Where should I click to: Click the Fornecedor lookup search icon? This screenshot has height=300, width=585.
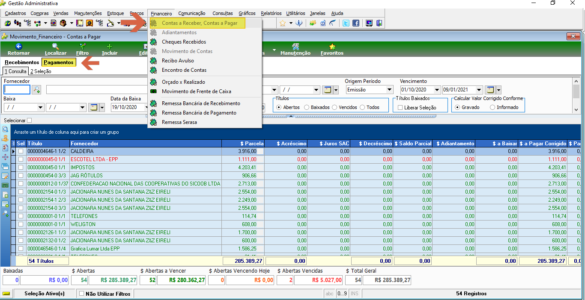[x=36, y=90]
